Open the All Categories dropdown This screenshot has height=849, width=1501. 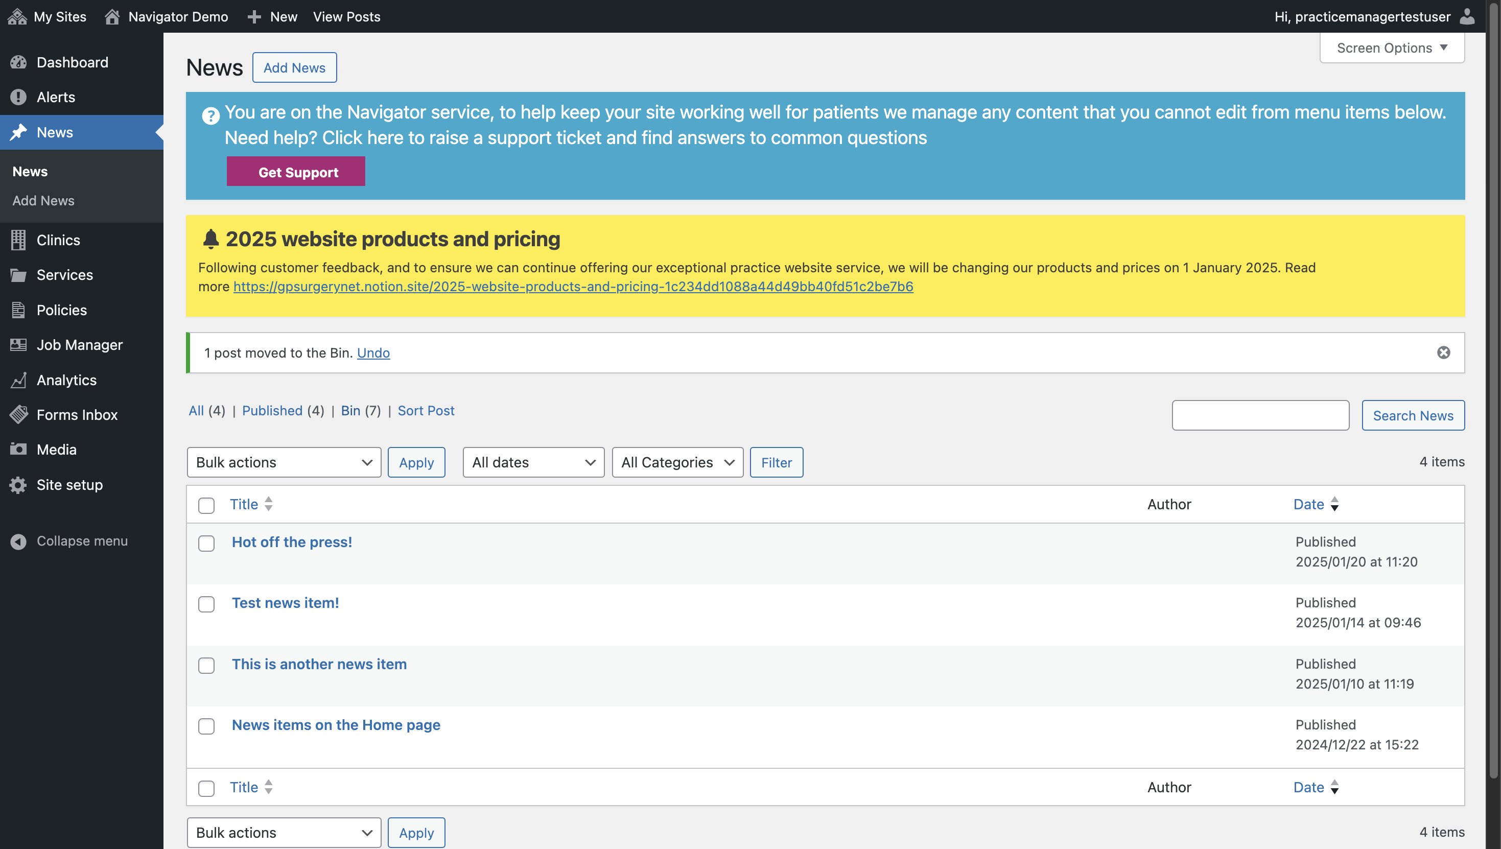[677, 462]
